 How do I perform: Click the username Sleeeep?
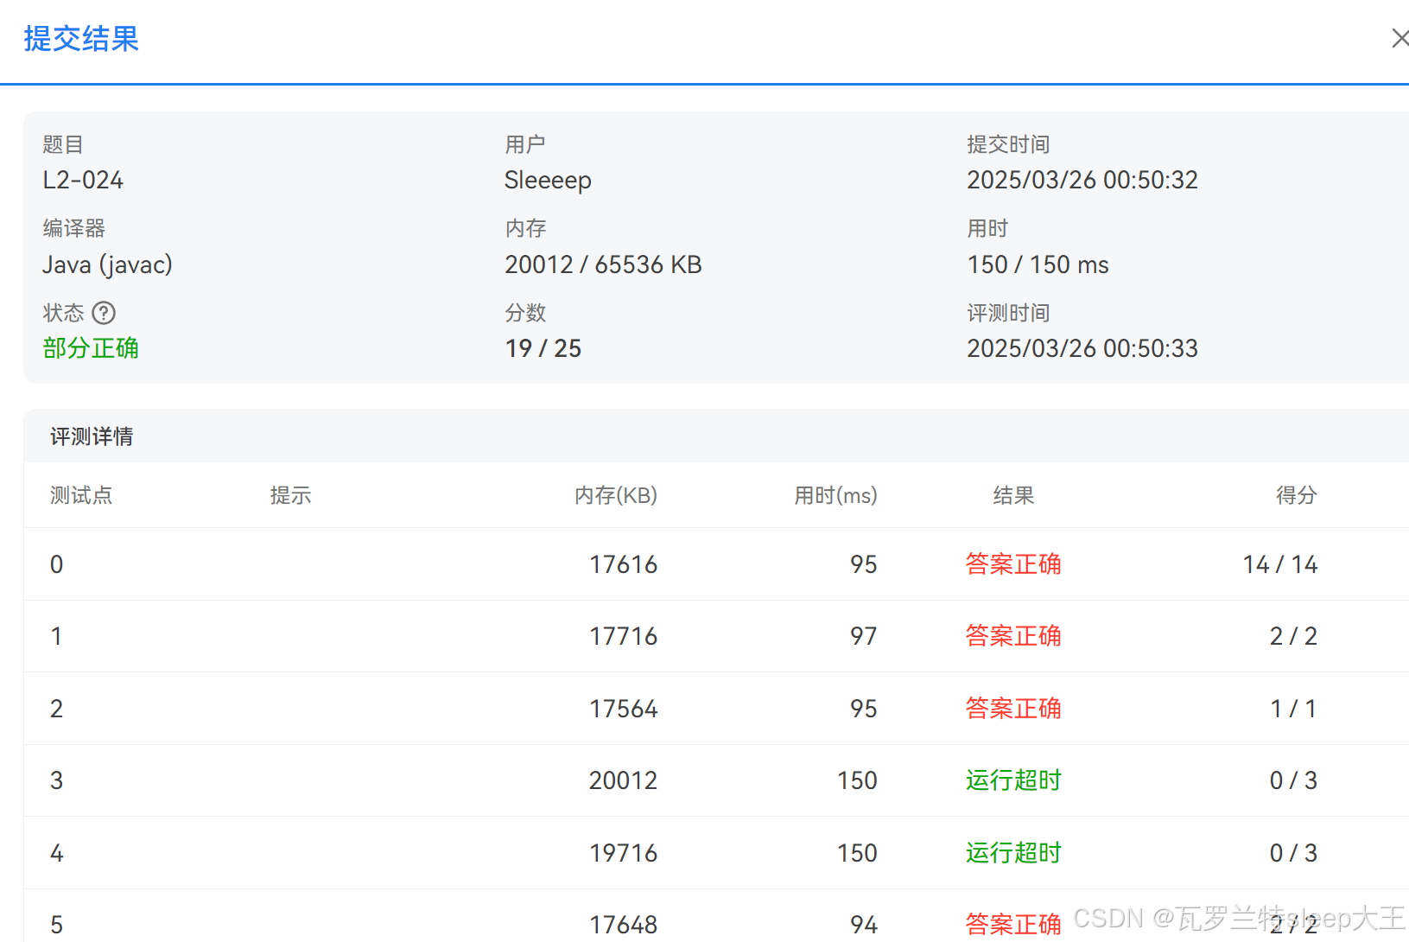tap(548, 180)
